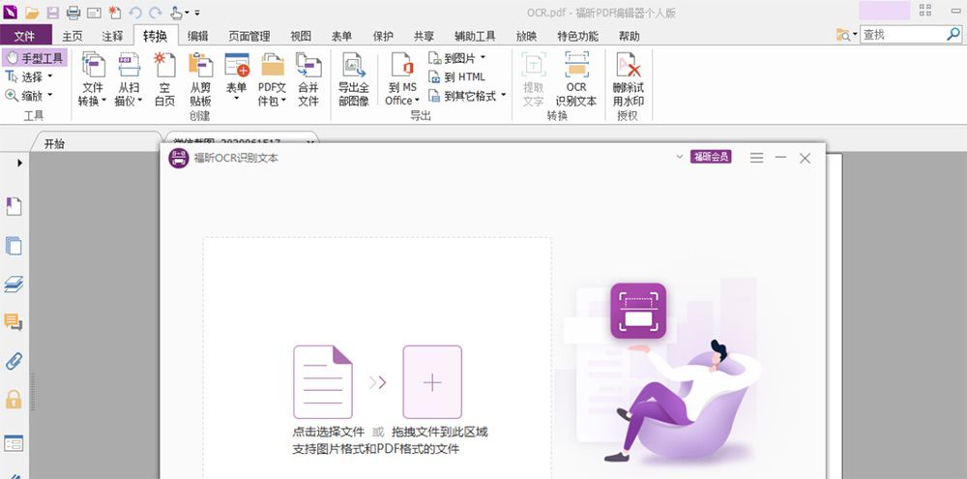Image resolution: width=967 pixels, height=479 pixels.
Task: Switch to the 辅助工具 ribbon tab
Action: click(x=475, y=37)
